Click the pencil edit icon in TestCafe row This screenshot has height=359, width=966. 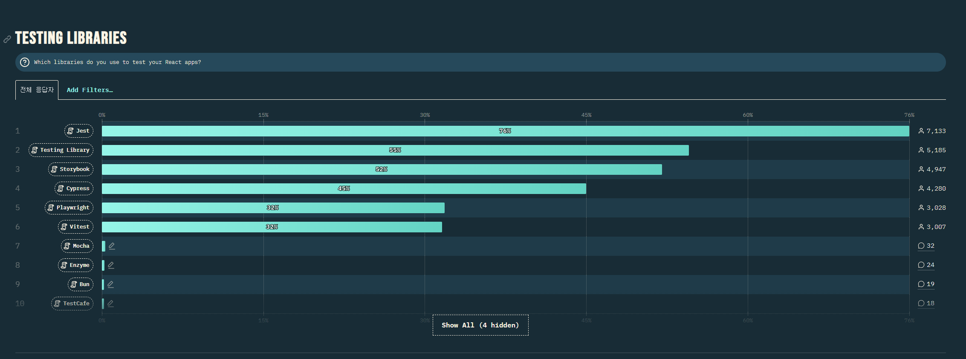click(110, 304)
